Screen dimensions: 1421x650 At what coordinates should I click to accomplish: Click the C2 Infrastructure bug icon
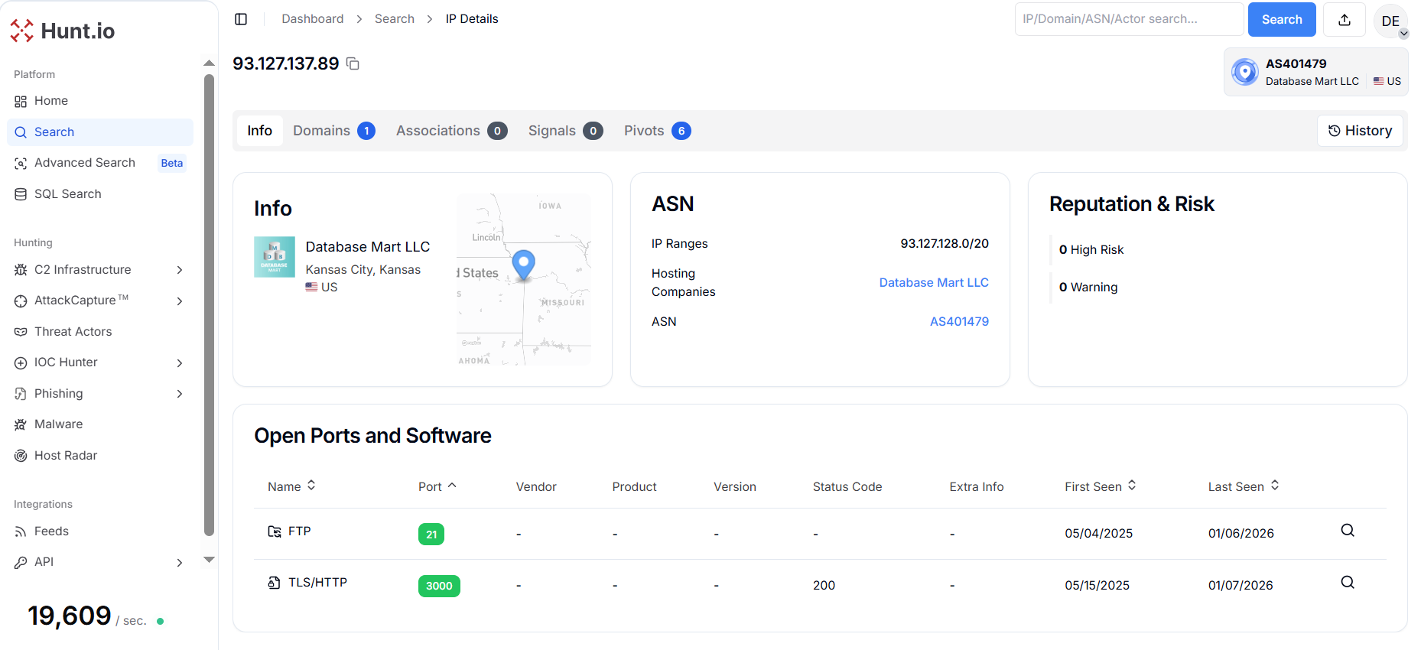pyautogui.click(x=21, y=270)
